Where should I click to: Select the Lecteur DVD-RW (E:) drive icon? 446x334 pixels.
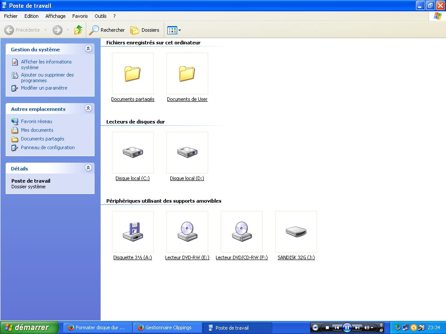[187, 232]
